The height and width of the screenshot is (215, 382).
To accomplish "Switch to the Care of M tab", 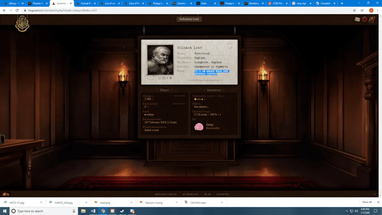I will click(134, 3).
